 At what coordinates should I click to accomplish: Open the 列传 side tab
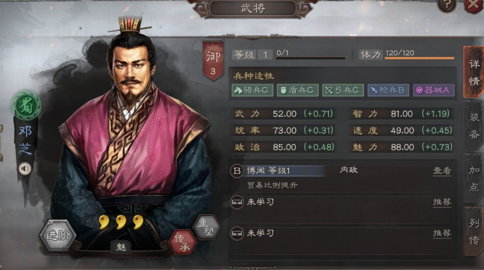coord(474,231)
